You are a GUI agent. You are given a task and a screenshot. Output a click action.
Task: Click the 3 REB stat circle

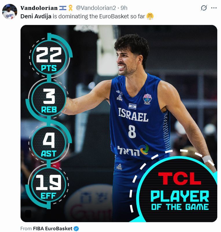point(49,99)
